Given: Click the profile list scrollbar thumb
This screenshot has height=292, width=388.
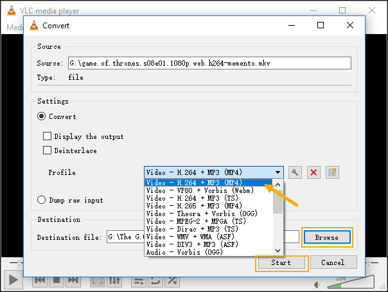Looking at the screenshot, I should pos(278,201).
